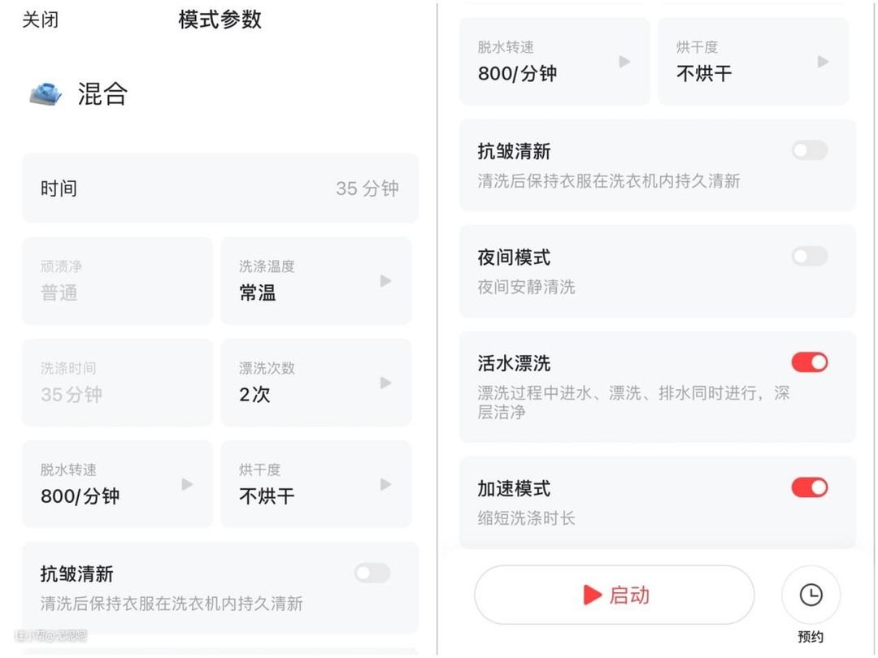
Task: Click the clock icon for 预约 scheduling
Action: click(x=811, y=595)
